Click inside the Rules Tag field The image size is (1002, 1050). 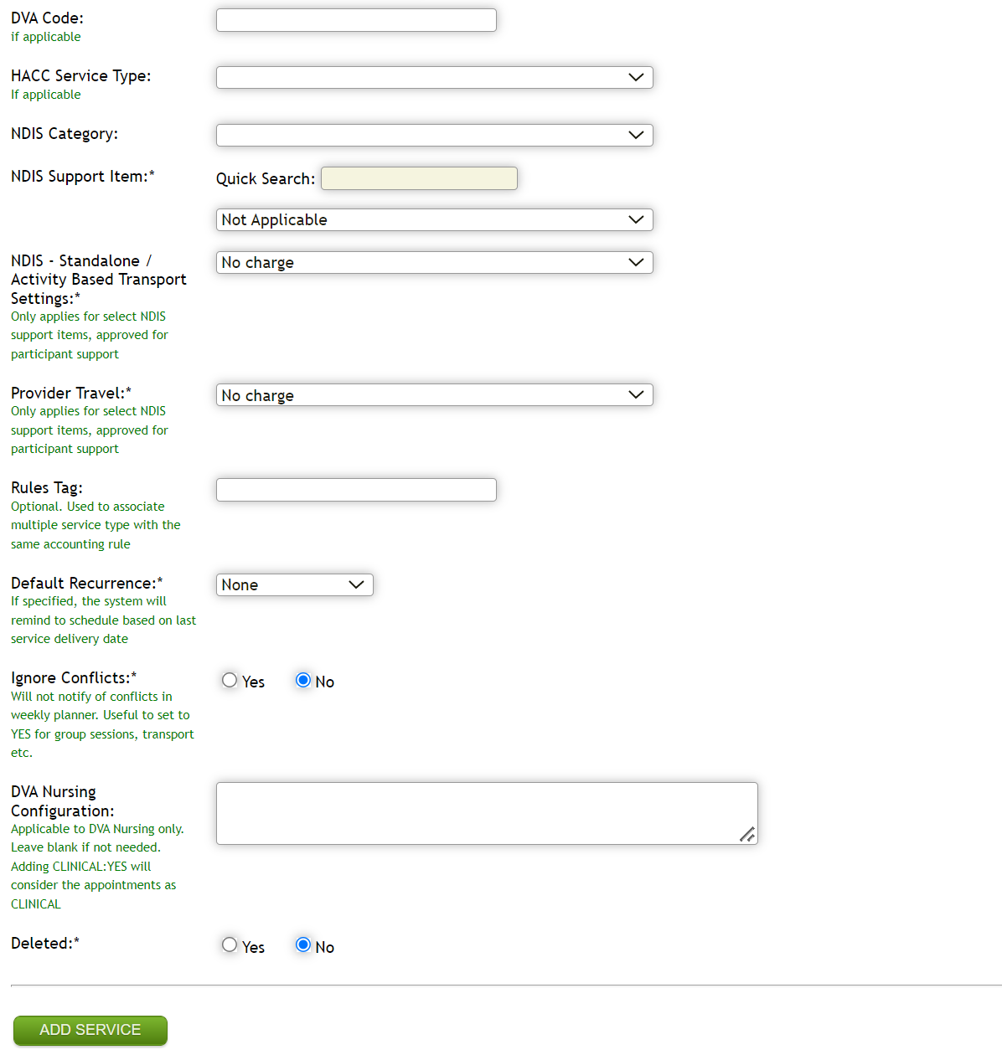355,489
